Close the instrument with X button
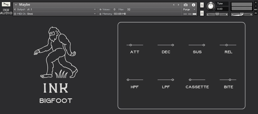Screen dimensions: 258x114 tap(256, 2)
